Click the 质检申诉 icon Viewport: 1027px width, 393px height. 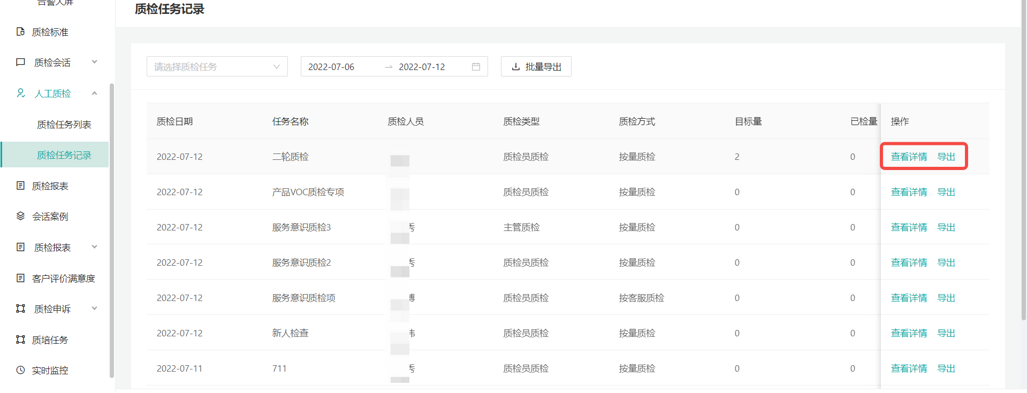(21, 309)
